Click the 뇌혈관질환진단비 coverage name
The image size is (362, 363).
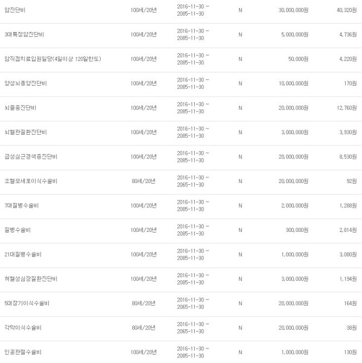pyautogui.click(x=26, y=132)
